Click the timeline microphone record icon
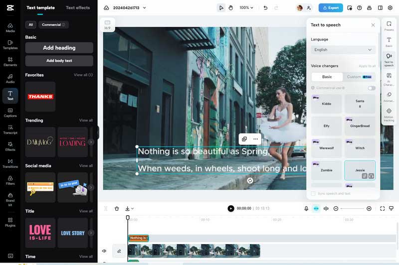This screenshot has width=399, height=265. pos(306,209)
